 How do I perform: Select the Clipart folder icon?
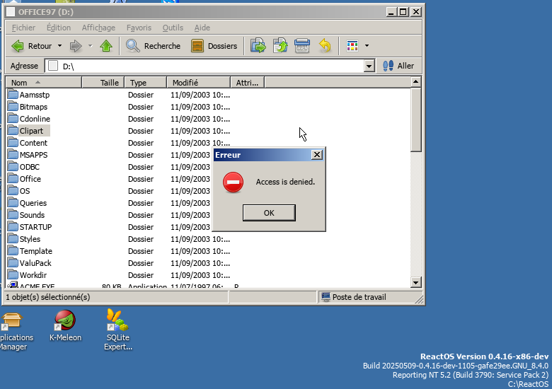click(x=13, y=130)
